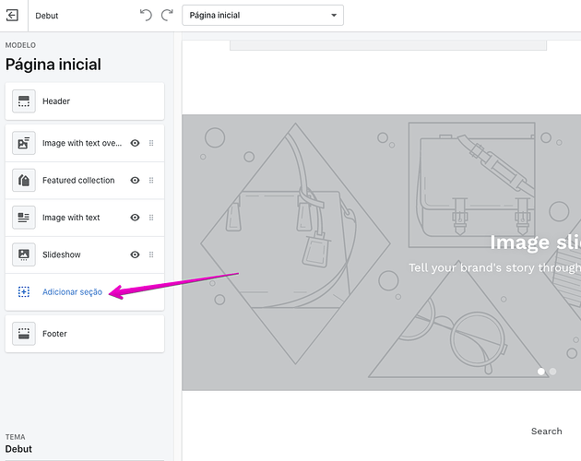The width and height of the screenshot is (581, 461).
Task: Click the Slideshow drag handle
Action: [x=151, y=254]
